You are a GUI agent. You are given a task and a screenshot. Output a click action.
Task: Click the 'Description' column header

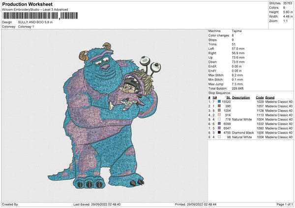[x=241, y=98]
